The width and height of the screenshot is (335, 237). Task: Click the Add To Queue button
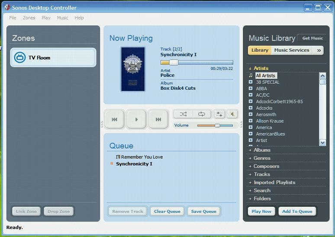point(297,211)
